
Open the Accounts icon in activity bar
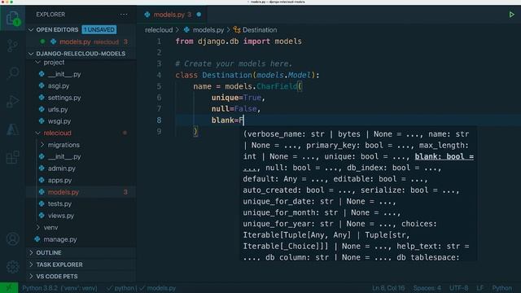(x=13, y=238)
